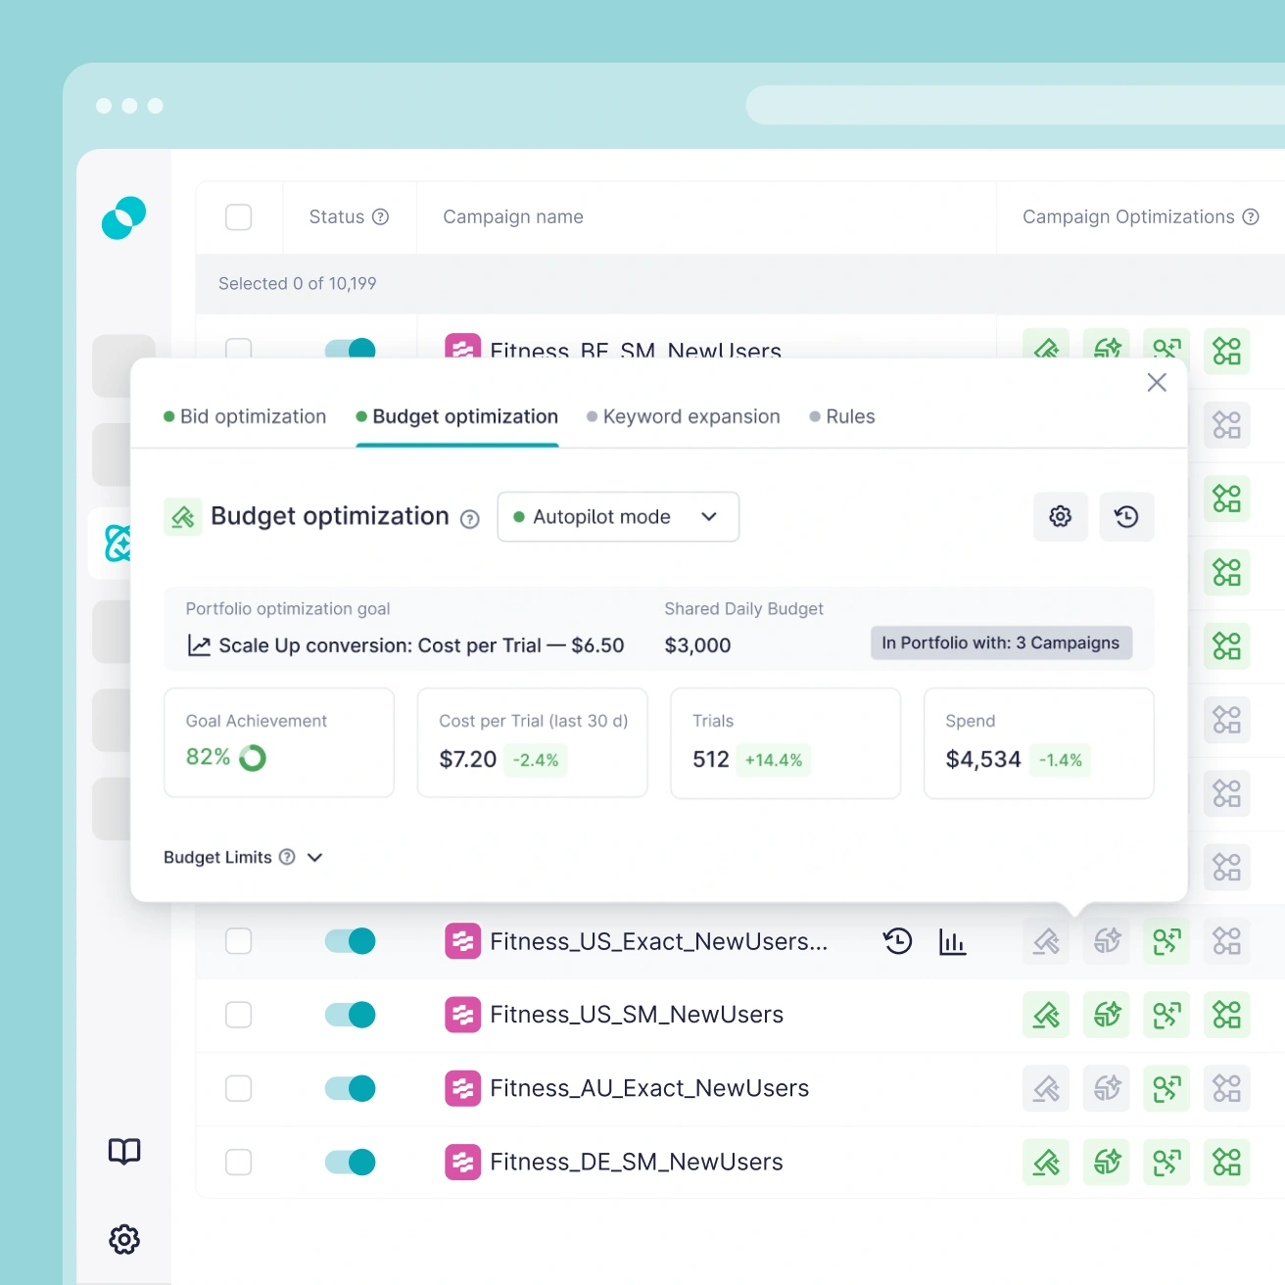The width and height of the screenshot is (1285, 1285).
Task: Click rules icon for Fitness_US_Exact_NewUsers
Action: pyautogui.click(x=1227, y=941)
